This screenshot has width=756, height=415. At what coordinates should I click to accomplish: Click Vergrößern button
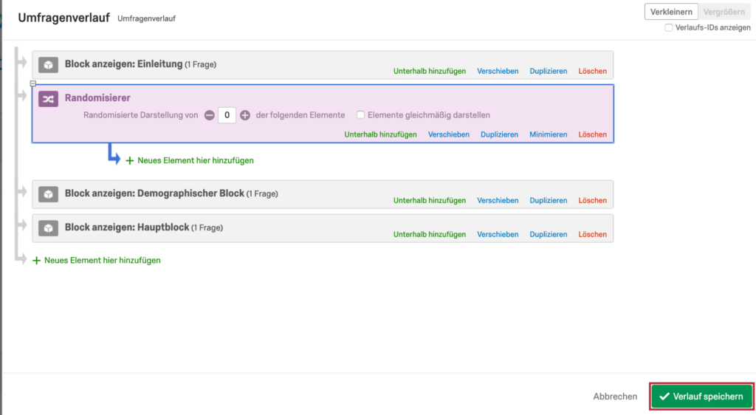coord(724,12)
